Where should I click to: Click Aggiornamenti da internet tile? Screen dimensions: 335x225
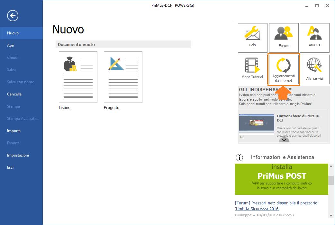tap(284, 69)
